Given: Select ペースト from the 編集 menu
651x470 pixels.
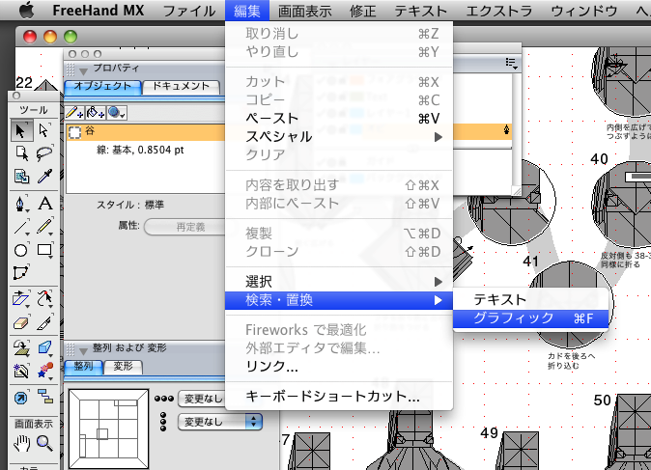Looking at the screenshot, I should (339, 119).
